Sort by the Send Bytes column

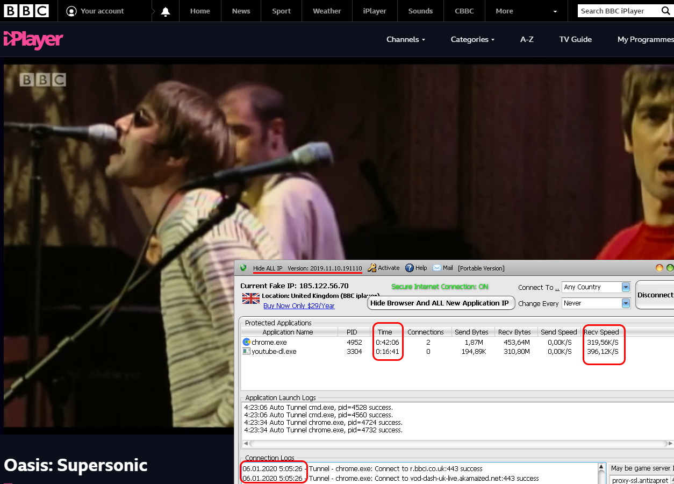[471, 332]
